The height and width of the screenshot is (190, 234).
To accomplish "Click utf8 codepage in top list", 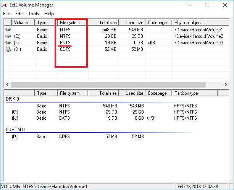I will click(x=151, y=43).
